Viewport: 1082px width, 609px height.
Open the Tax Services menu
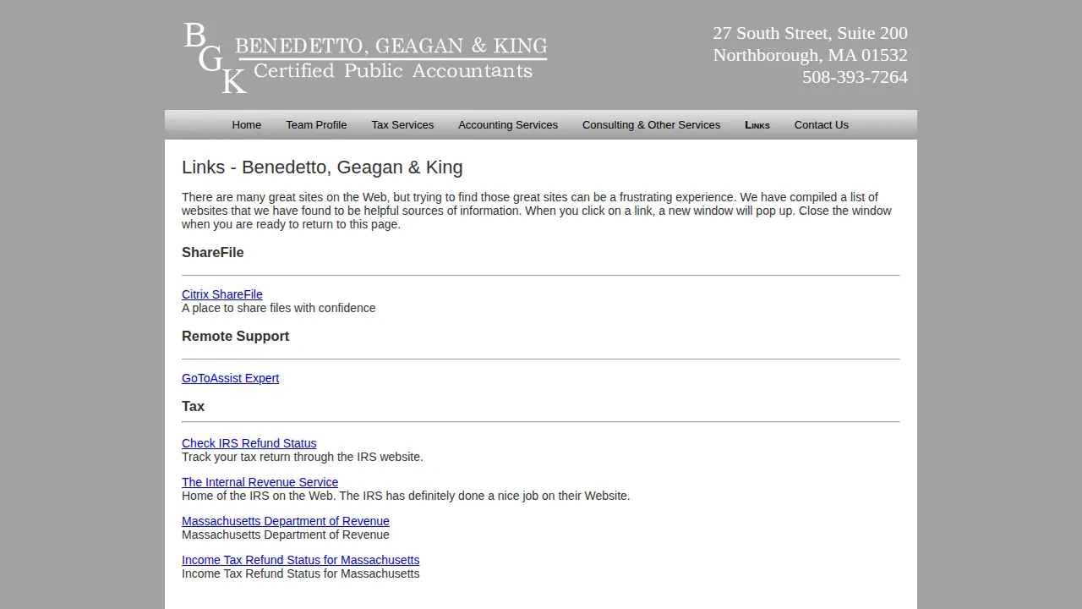[402, 125]
